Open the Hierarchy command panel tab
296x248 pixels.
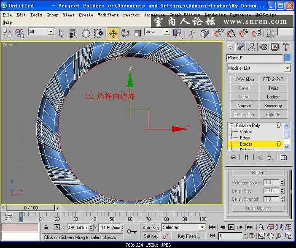click(252, 47)
